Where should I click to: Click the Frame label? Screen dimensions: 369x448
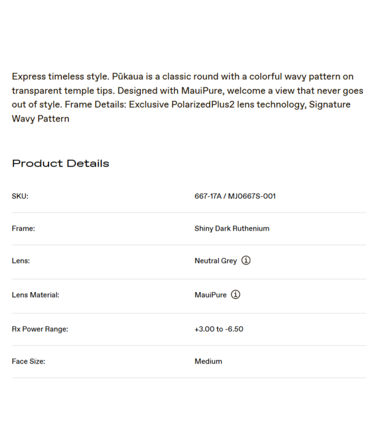point(23,228)
